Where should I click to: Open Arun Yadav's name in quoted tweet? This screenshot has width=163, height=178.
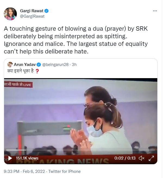click(x=25, y=65)
